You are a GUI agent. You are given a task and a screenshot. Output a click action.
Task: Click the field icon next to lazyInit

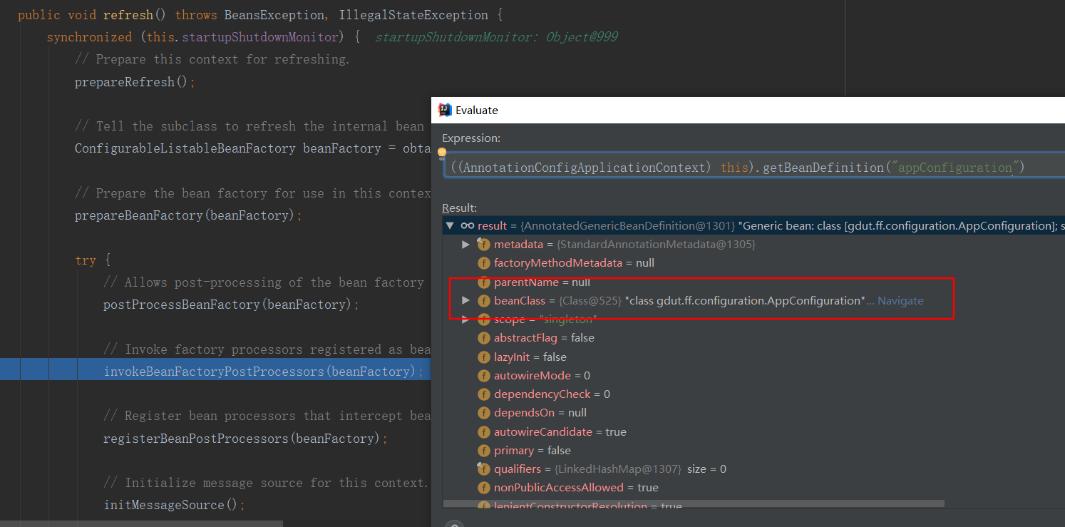484,357
